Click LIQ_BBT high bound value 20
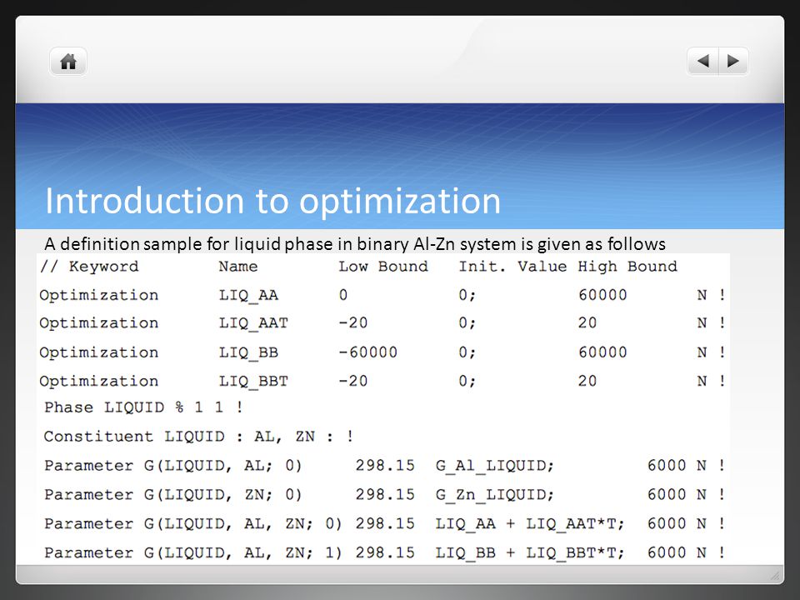Screen dimensions: 800x600 tap(587, 381)
